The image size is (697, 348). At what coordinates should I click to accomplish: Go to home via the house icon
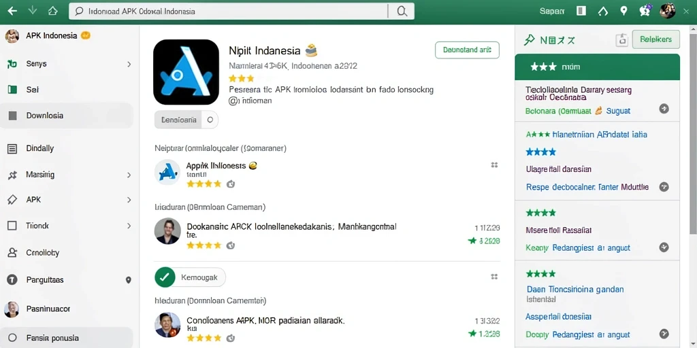[x=53, y=11]
